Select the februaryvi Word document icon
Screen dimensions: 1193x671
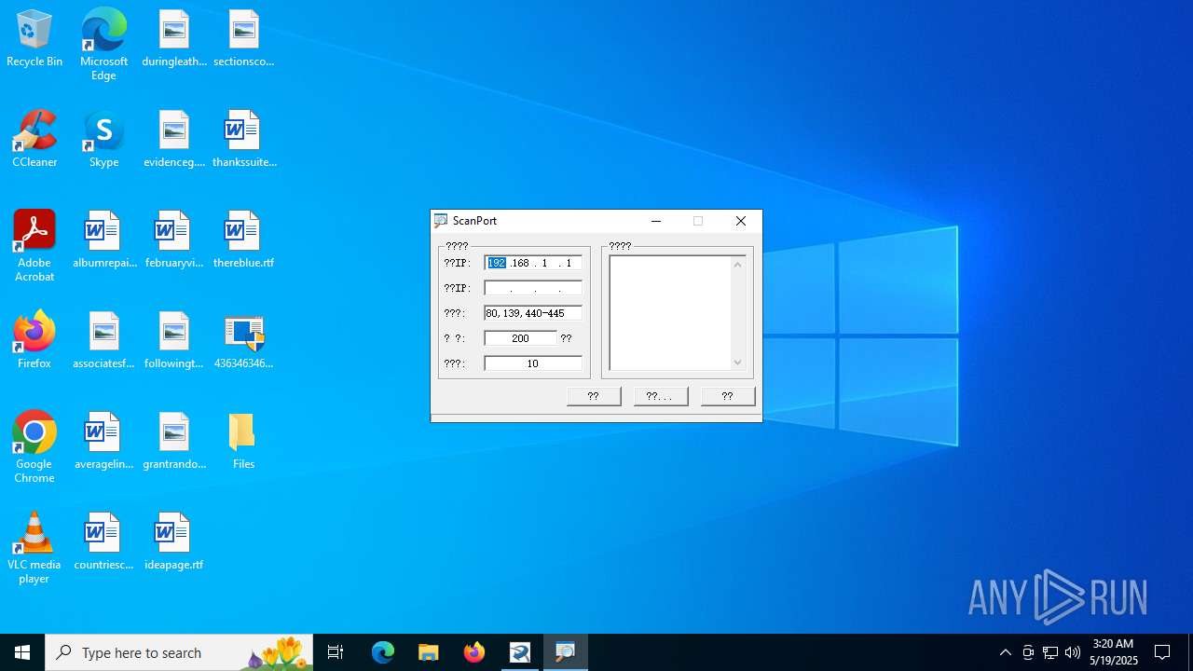(x=173, y=240)
